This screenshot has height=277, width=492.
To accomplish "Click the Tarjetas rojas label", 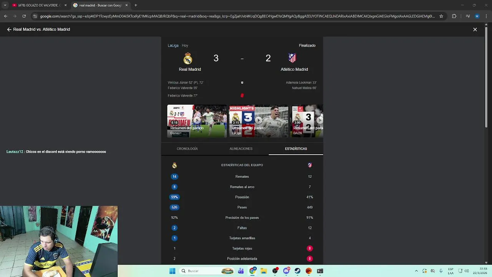I will (242, 249).
